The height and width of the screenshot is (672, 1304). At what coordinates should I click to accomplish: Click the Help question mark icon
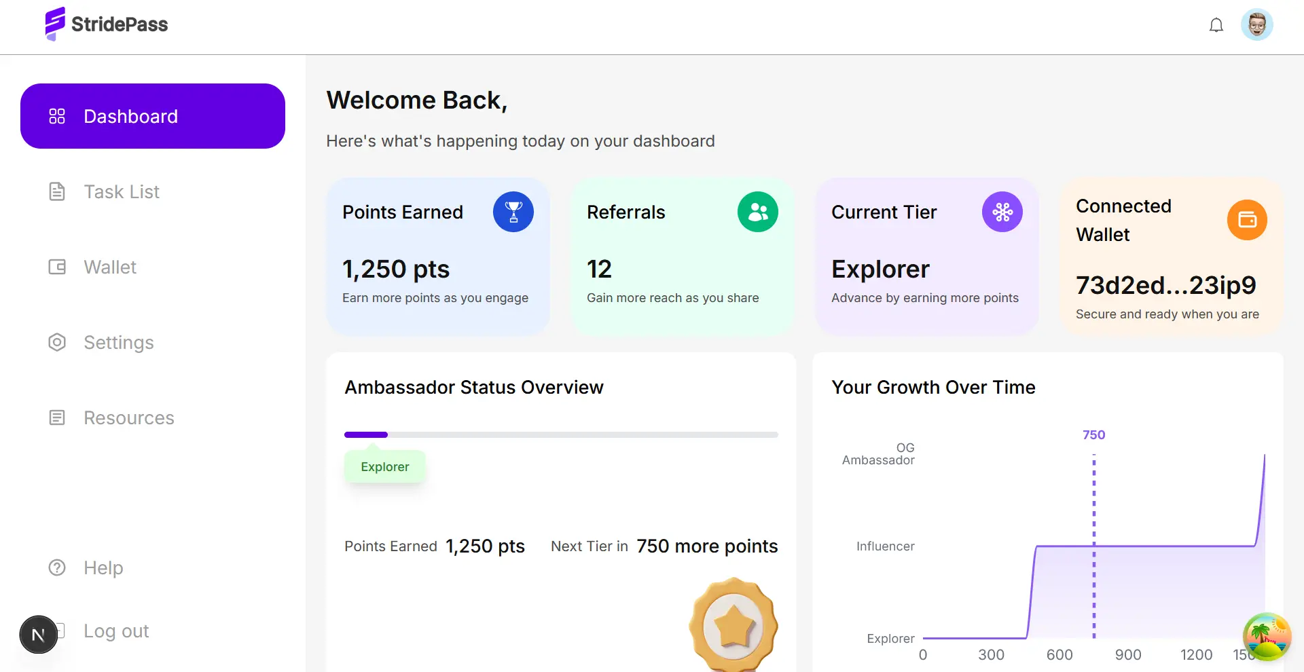pyautogui.click(x=56, y=567)
